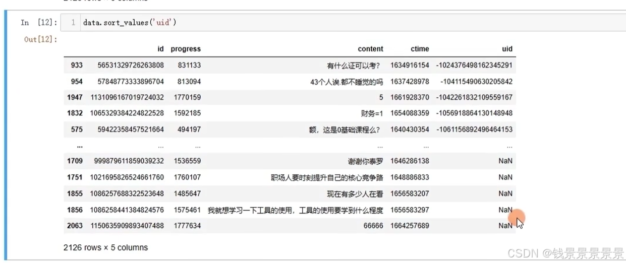Click progress value 1777634

pos(187,226)
